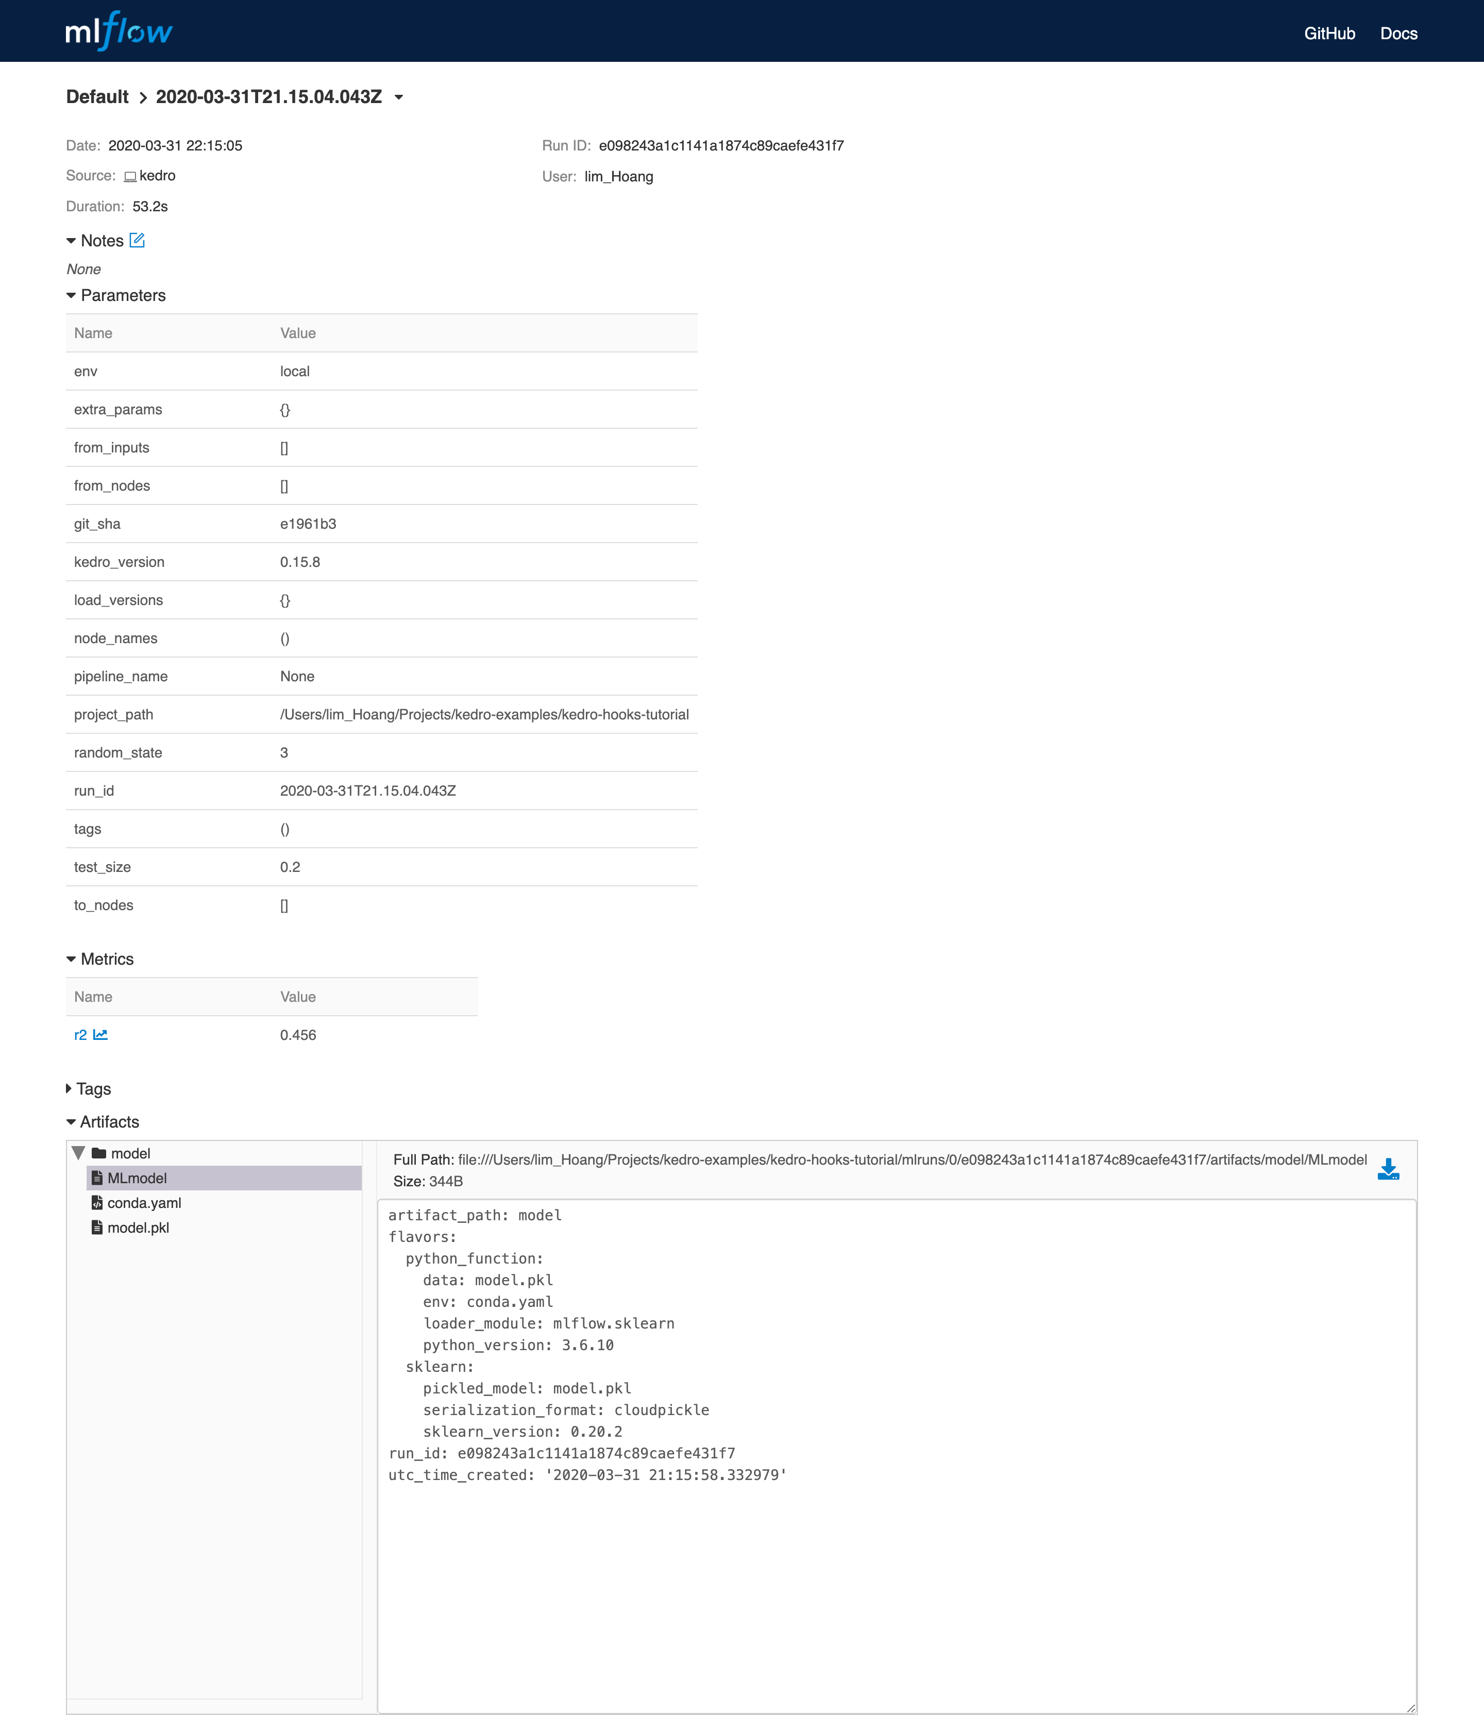Click the edit Notes pencil icon
This screenshot has height=1715, width=1484.
pos(138,240)
